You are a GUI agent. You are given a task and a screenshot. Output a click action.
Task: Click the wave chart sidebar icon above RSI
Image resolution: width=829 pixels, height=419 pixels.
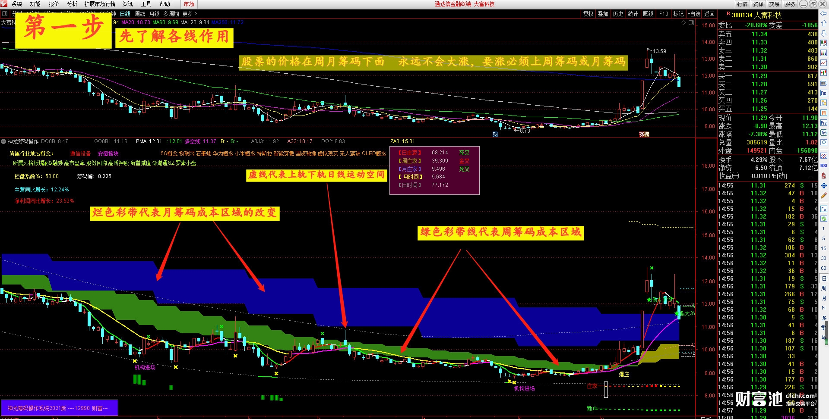pyautogui.click(x=824, y=156)
